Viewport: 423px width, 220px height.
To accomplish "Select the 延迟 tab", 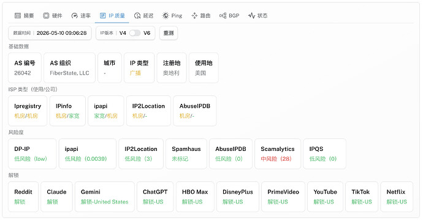I will pyautogui.click(x=144, y=16).
